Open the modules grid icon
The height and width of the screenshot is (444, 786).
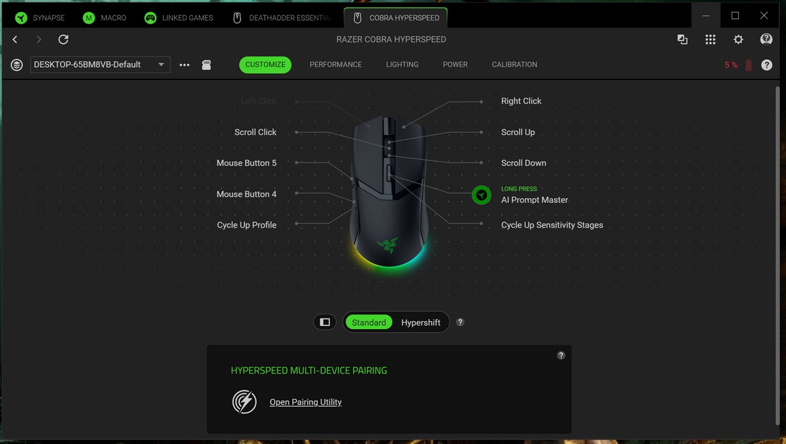pyautogui.click(x=710, y=40)
